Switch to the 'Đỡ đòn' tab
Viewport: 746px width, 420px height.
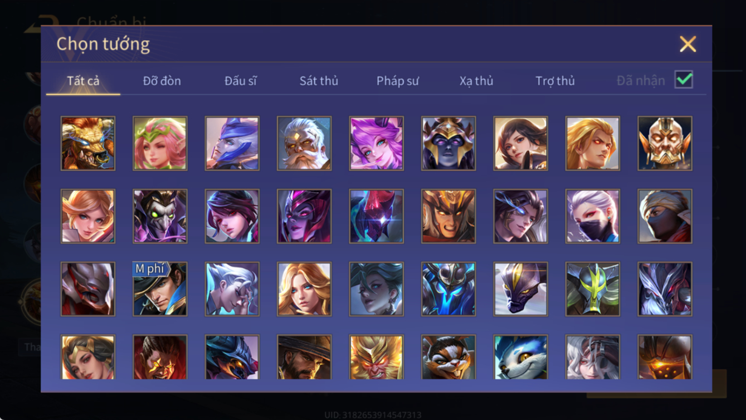162,81
